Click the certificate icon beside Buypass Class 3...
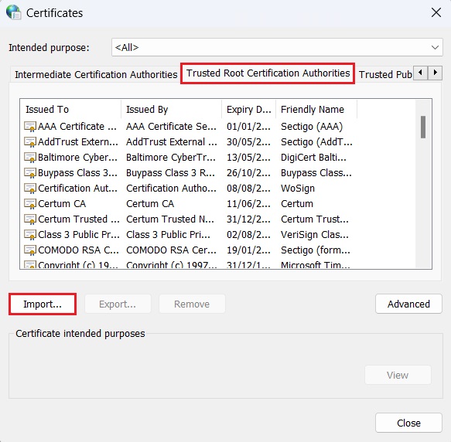451x442 pixels. pyautogui.click(x=30, y=173)
